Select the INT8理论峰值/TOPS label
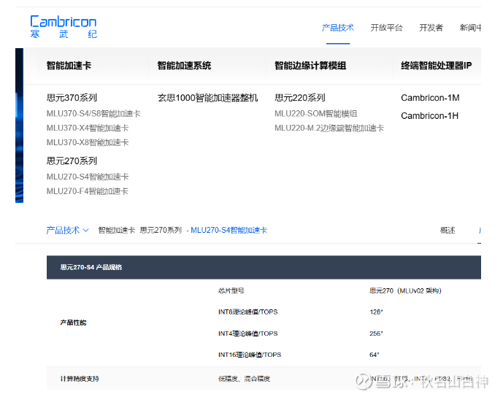 click(248, 312)
